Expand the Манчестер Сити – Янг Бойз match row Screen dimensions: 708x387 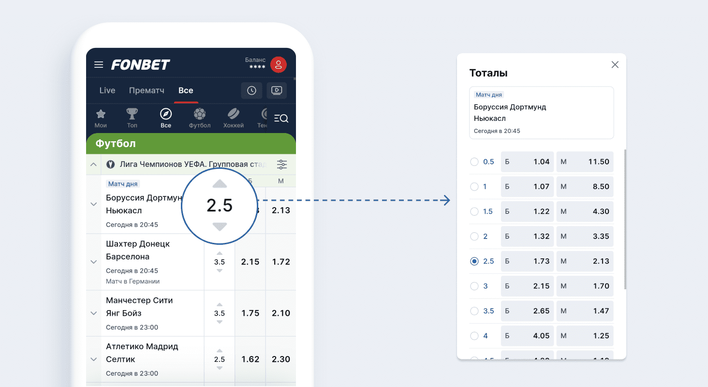94,313
